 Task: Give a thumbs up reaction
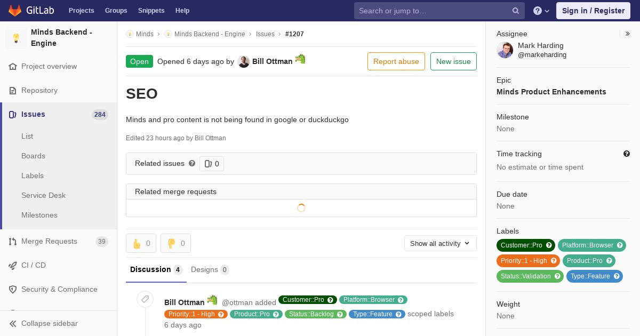pyautogui.click(x=141, y=243)
